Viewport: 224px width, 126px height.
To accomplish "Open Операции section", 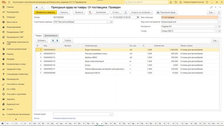I will tap(11, 17).
